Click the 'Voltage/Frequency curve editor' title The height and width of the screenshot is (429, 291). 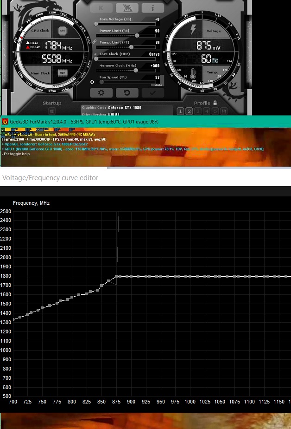[x=50, y=178]
